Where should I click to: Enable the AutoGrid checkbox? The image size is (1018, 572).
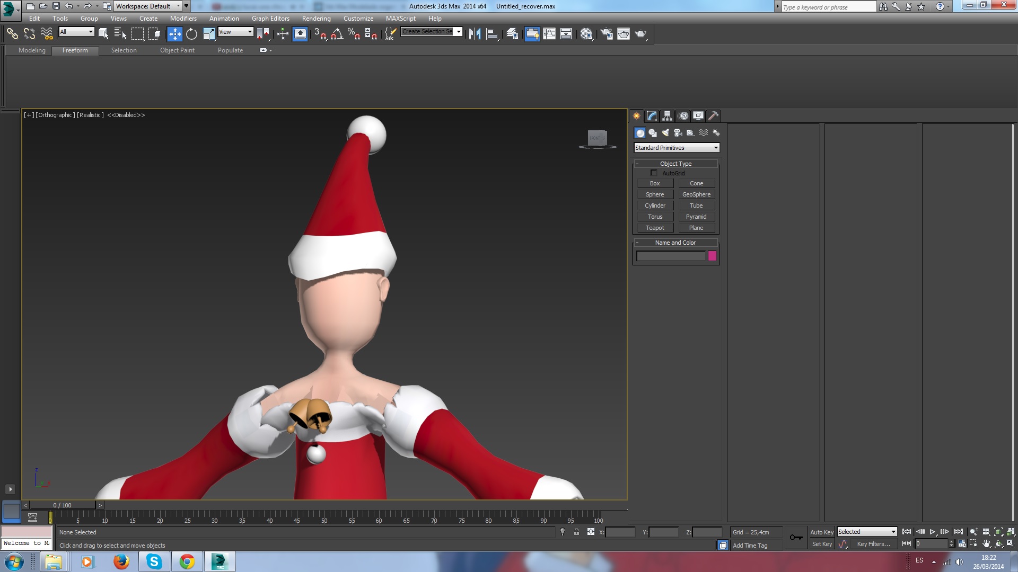pos(654,173)
